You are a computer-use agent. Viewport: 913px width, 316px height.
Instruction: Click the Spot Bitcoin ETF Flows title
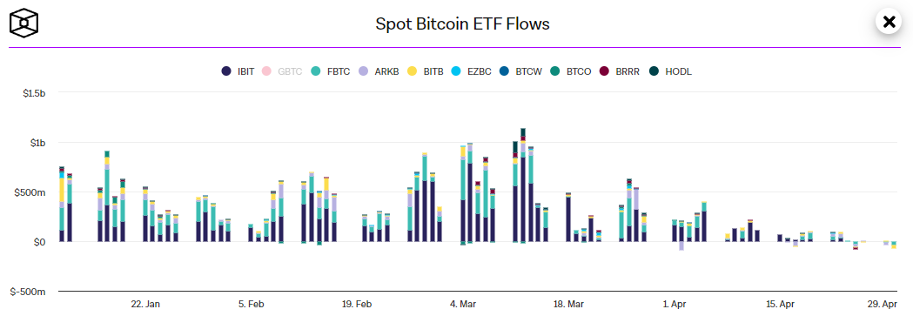[x=462, y=24]
